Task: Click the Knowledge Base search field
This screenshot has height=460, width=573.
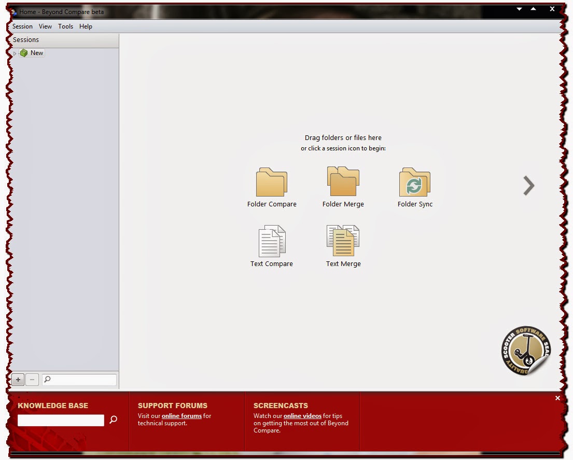Action: (61, 420)
